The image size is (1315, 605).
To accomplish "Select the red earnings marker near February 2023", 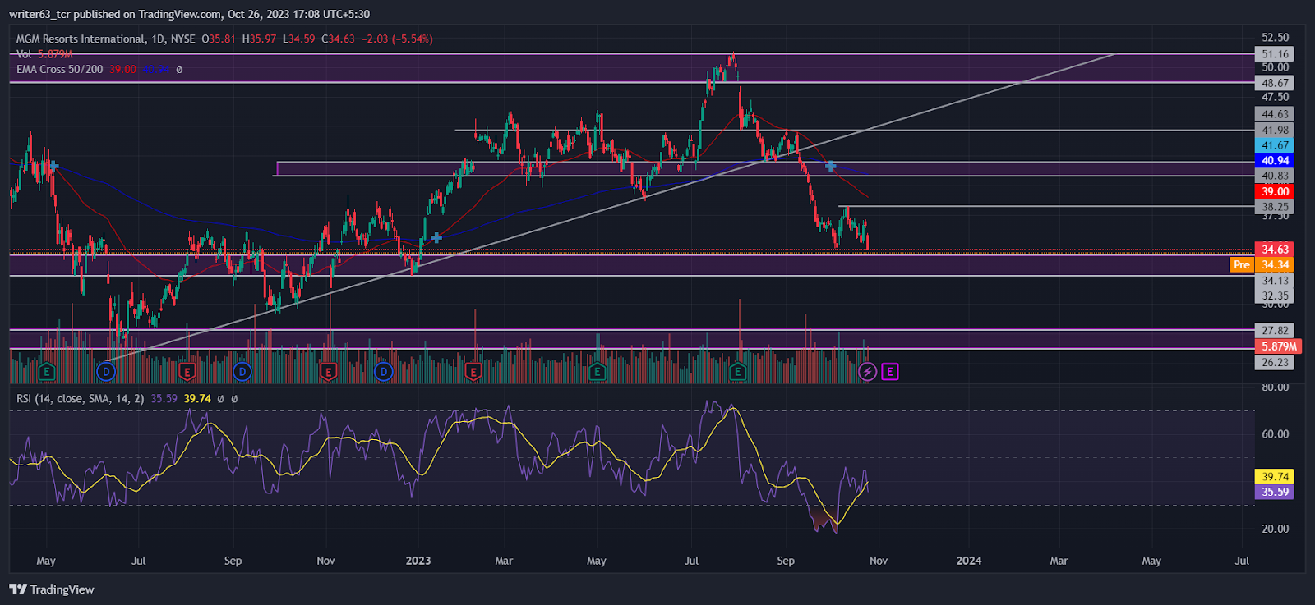I will [x=473, y=372].
